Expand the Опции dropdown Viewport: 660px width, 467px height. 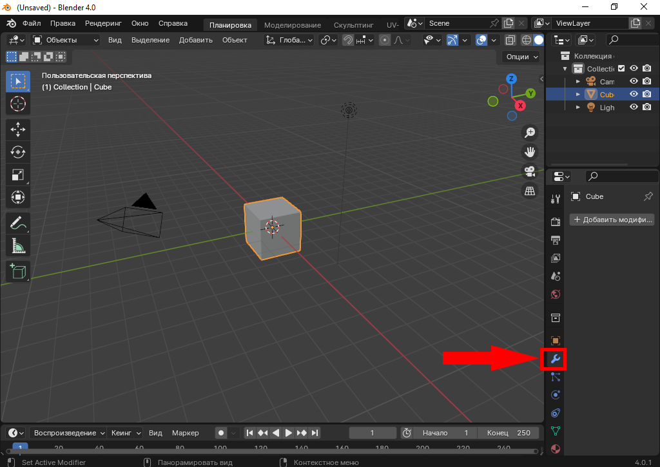click(521, 57)
